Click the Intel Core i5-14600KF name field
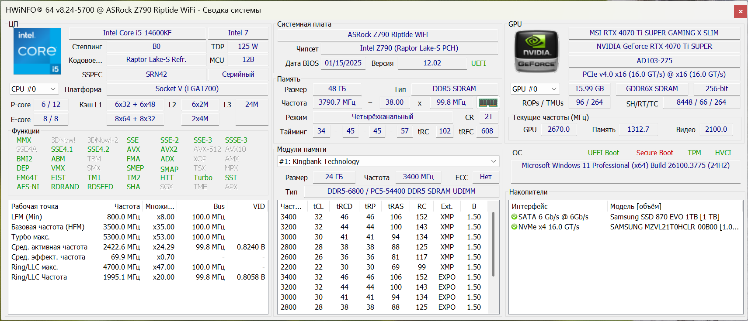 point(137,33)
